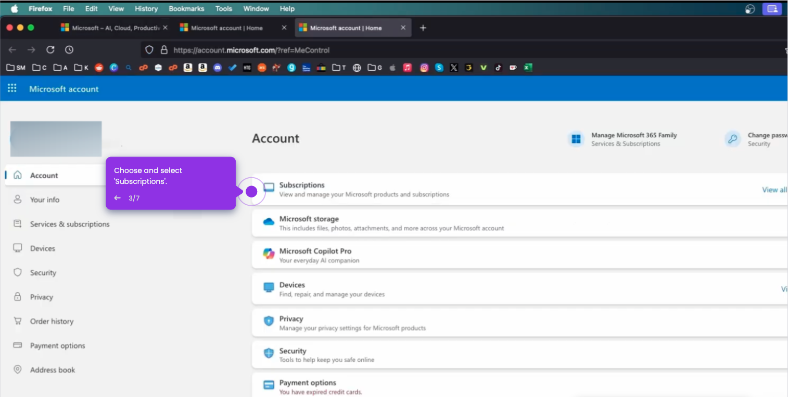788x397 pixels.
Task: Open the Tools menu
Action: [224, 8]
